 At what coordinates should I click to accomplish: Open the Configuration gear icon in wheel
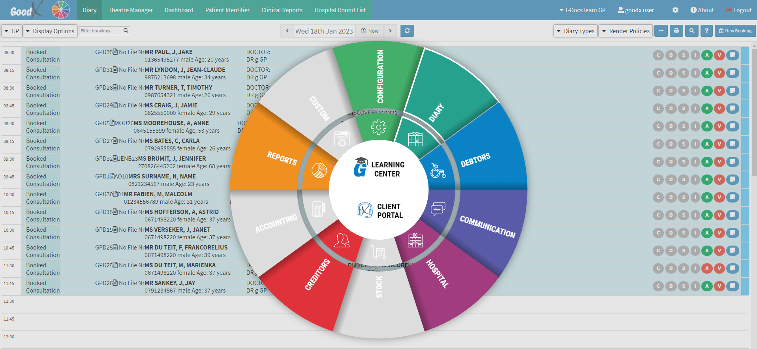click(x=378, y=127)
